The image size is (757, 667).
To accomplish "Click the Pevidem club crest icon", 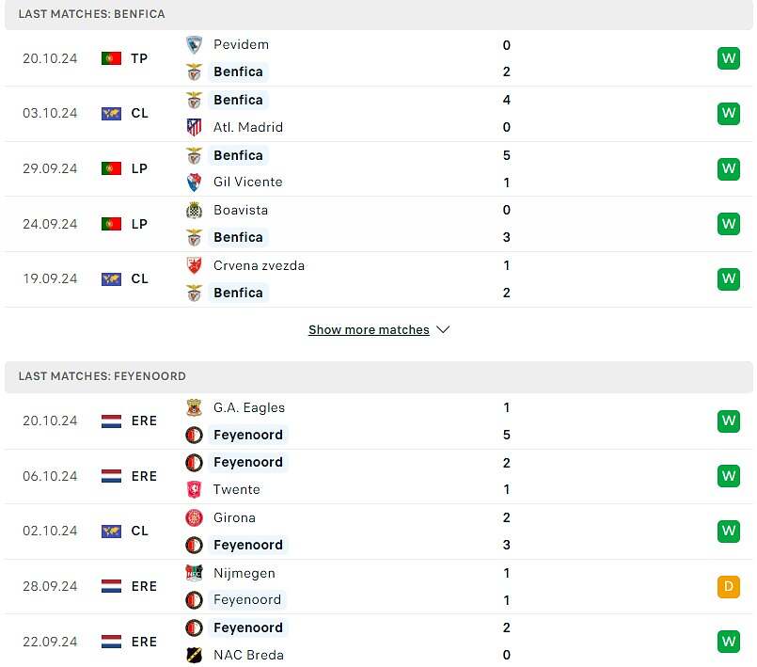I will coord(194,45).
